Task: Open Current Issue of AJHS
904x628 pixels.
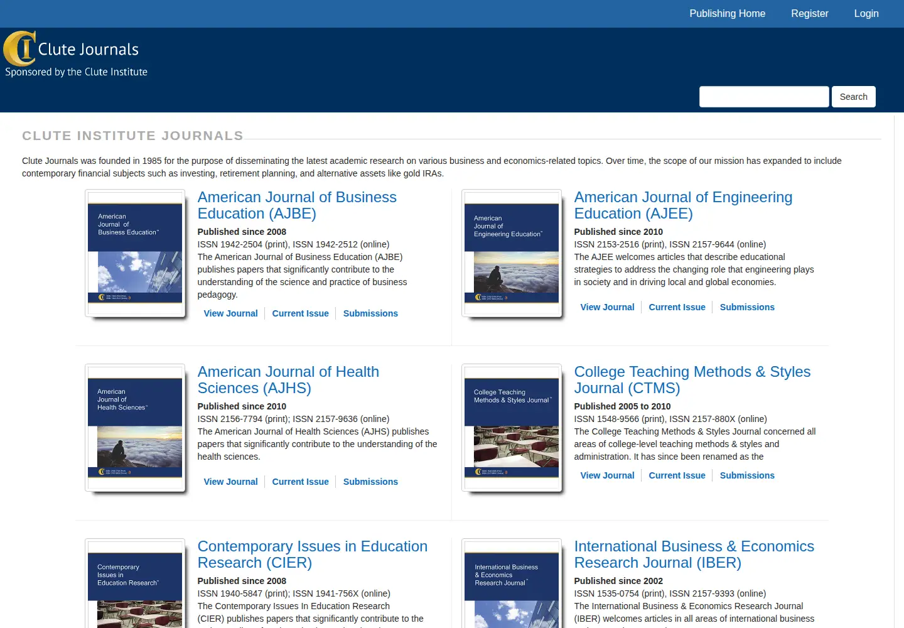Action: tap(300, 482)
